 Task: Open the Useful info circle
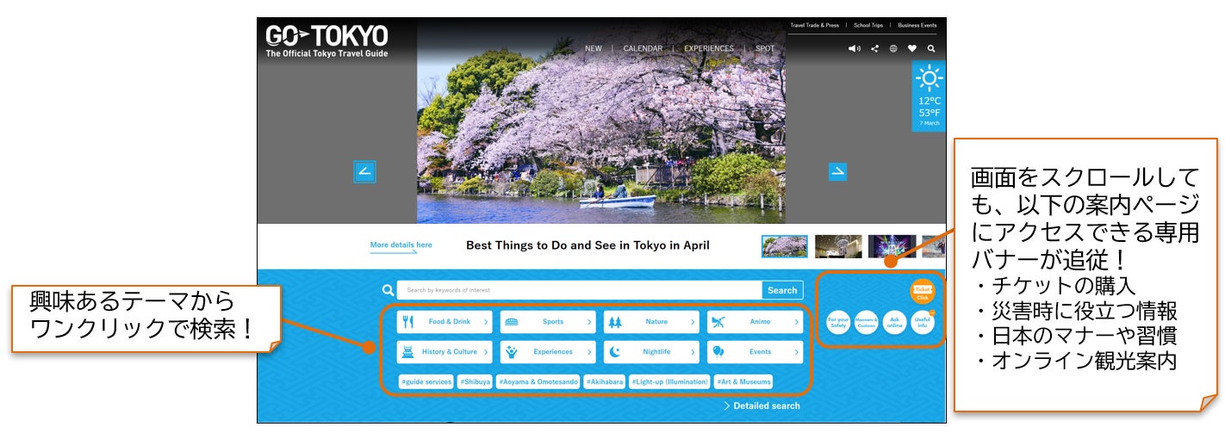(x=923, y=323)
